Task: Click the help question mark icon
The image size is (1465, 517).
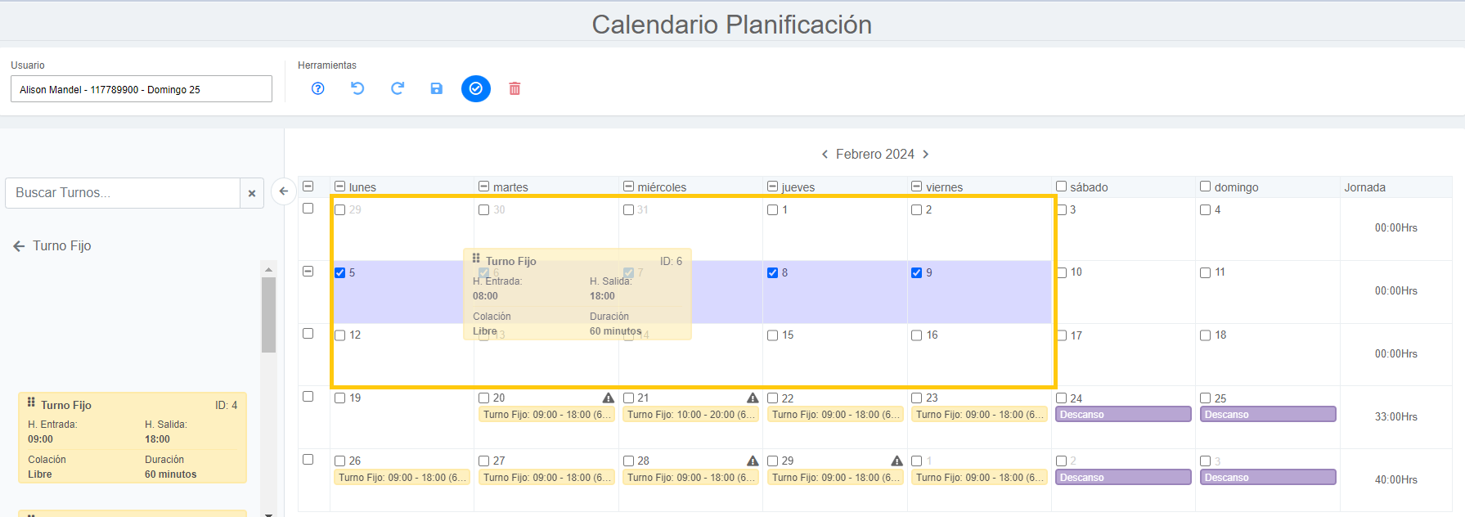Action: tap(318, 88)
